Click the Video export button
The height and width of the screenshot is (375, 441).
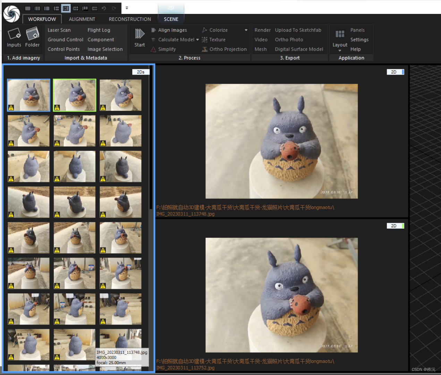pos(261,40)
